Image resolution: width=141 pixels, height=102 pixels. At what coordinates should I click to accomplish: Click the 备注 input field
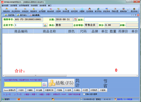coord(111,19)
